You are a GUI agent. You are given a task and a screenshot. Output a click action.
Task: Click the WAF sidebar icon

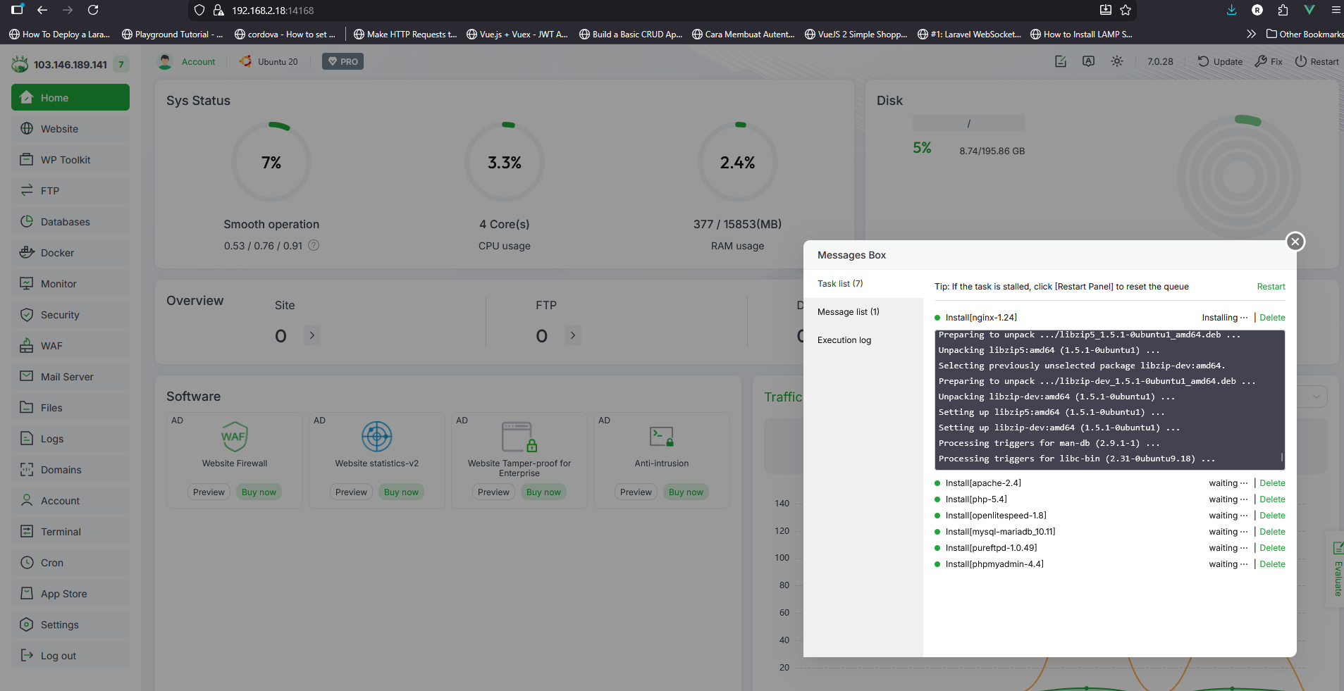click(27, 346)
